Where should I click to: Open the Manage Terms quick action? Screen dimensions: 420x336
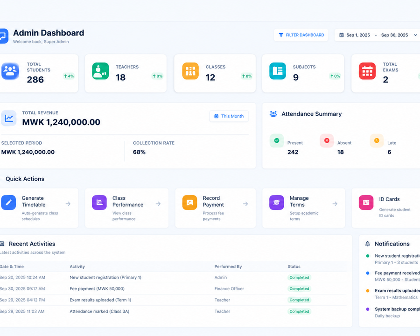304,208
